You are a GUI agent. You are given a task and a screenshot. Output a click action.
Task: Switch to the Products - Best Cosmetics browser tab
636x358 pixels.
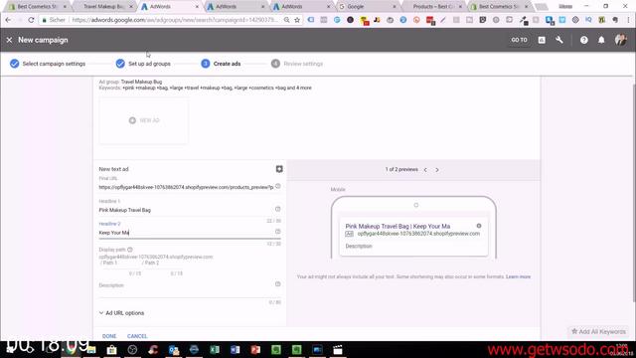(432, 7)
